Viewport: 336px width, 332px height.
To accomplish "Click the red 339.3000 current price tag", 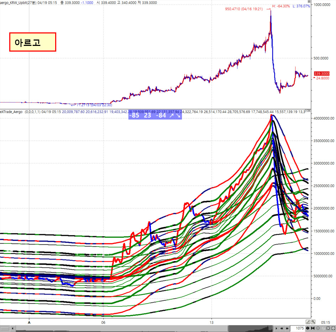I will tap(321, 73).
